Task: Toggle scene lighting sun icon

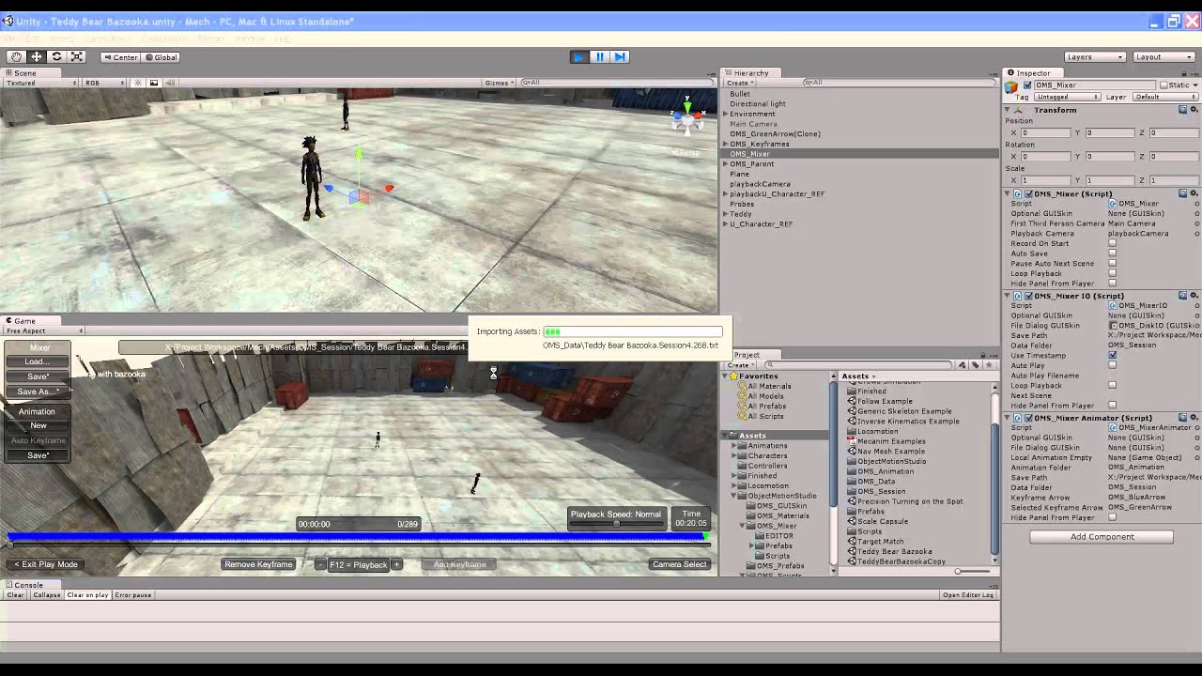Action: (x=137, y=83)
